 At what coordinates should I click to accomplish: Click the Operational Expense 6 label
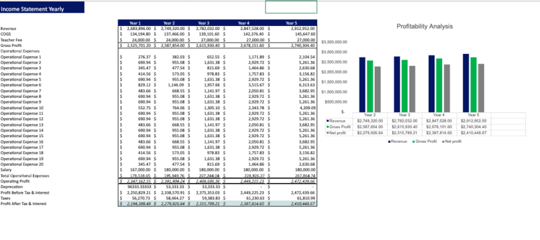(x=21, y=85)
